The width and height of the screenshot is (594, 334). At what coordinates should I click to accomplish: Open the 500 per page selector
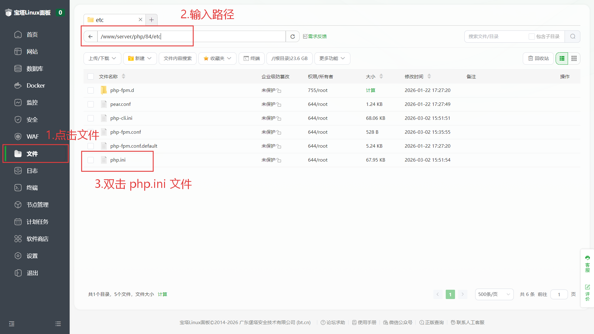click(494, 294)
